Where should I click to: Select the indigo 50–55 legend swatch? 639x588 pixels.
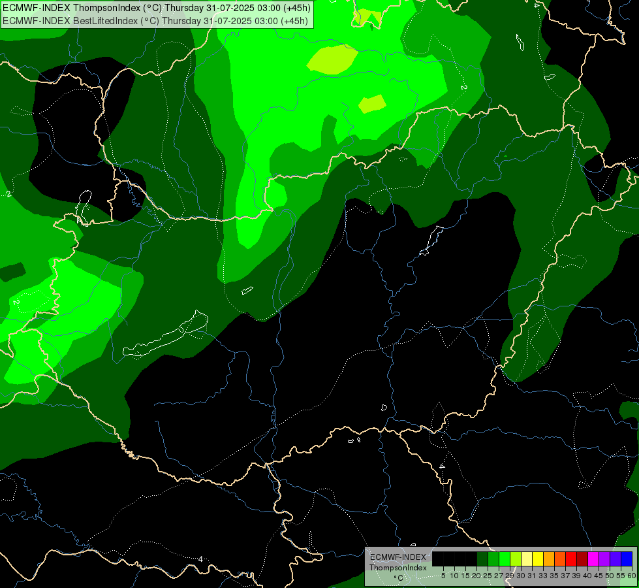[x=616, y=559]
